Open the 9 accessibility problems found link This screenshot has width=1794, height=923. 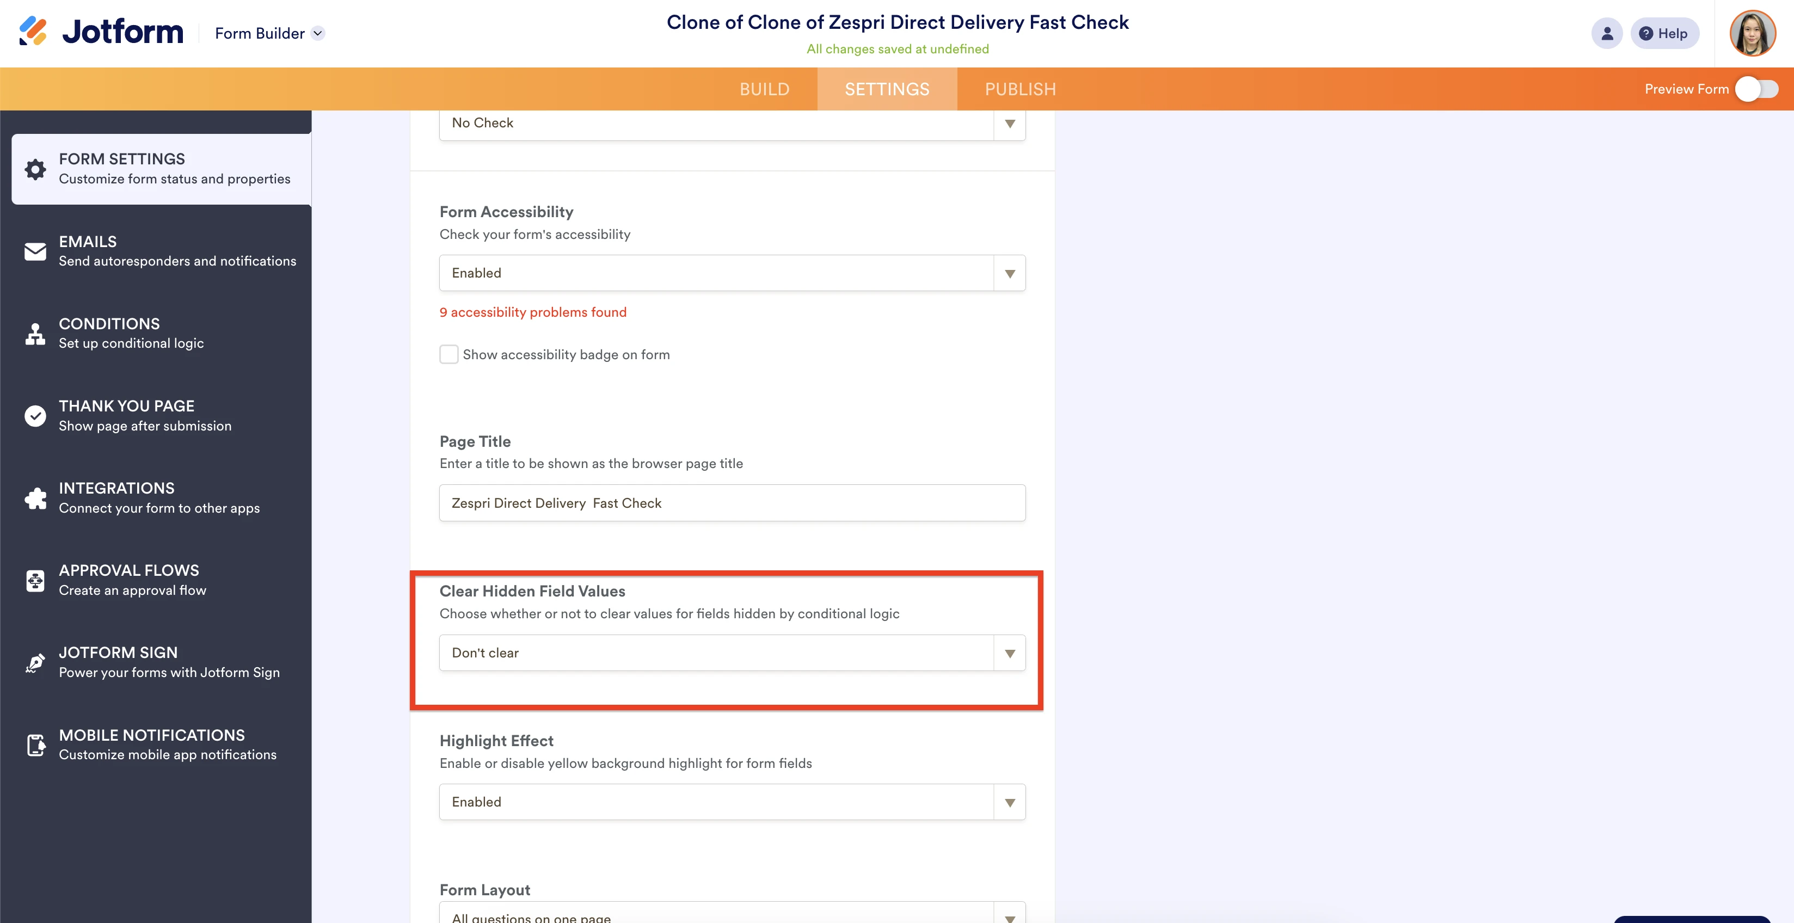(533, 312)
